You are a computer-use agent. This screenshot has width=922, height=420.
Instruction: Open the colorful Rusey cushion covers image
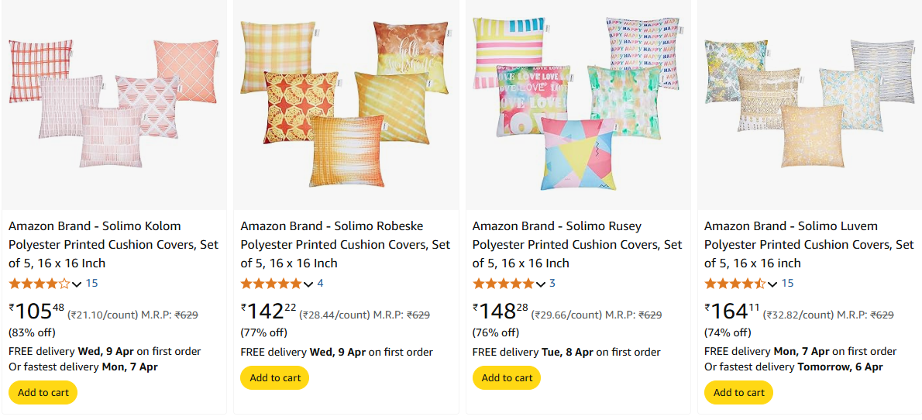pos(577,104)
